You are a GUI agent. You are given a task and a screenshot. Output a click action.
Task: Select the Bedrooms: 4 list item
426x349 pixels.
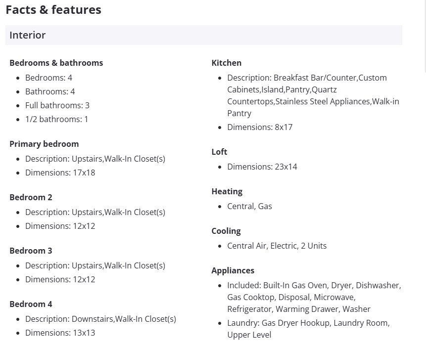48,78
